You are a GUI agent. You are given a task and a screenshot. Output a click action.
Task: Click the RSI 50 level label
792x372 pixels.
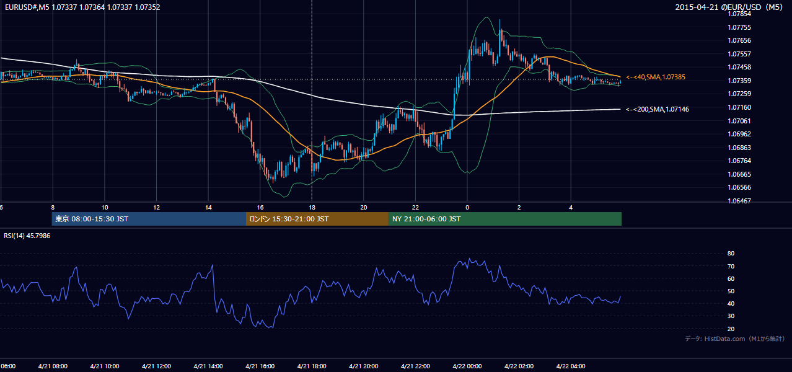tap(731, 291)
